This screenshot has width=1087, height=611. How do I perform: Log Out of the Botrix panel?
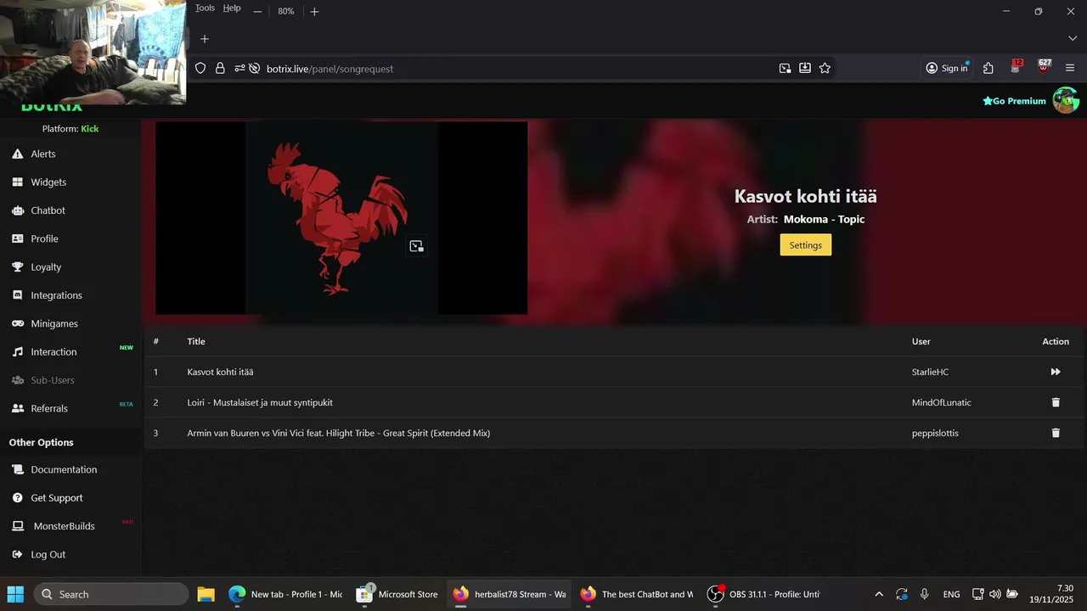[x=48, y=554]
